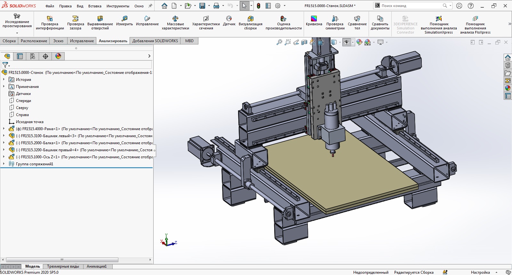Switch to the Эскиз ribbon tab
This screenshot has height=275, width=512.
point(58,41)
